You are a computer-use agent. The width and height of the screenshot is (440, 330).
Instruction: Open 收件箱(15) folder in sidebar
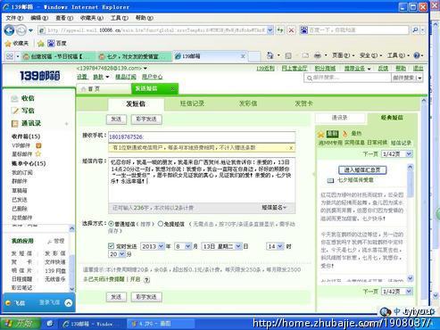[x=26, y=136]
